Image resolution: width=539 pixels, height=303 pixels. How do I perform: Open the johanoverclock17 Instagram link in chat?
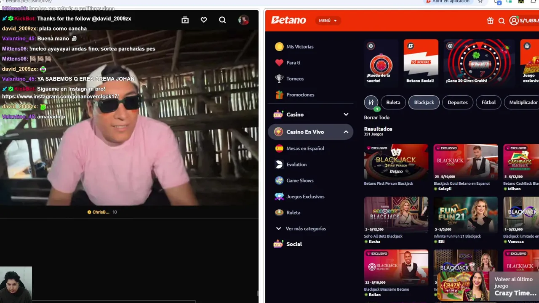pyautogui.click(x=60, y=97)
